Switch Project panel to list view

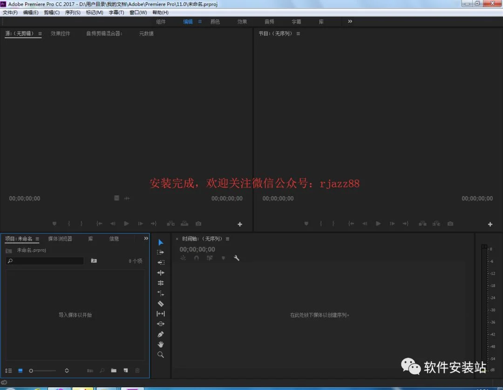(9, 371)
